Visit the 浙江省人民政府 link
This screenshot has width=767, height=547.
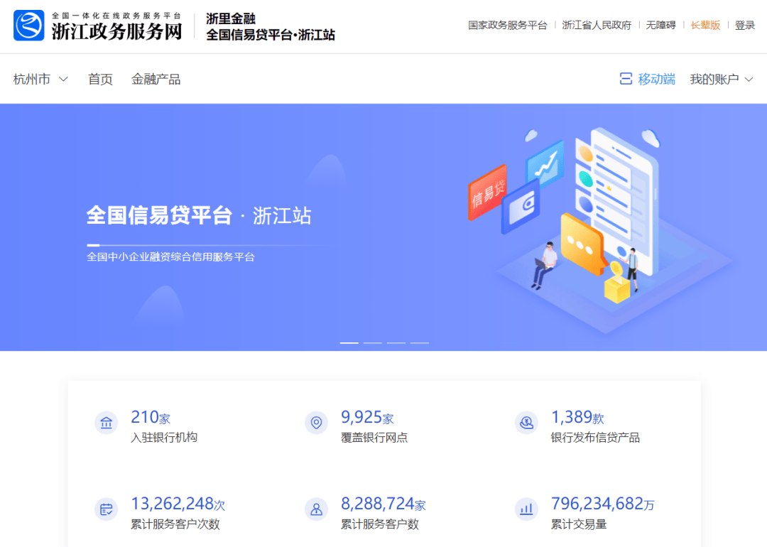[597, 25]
